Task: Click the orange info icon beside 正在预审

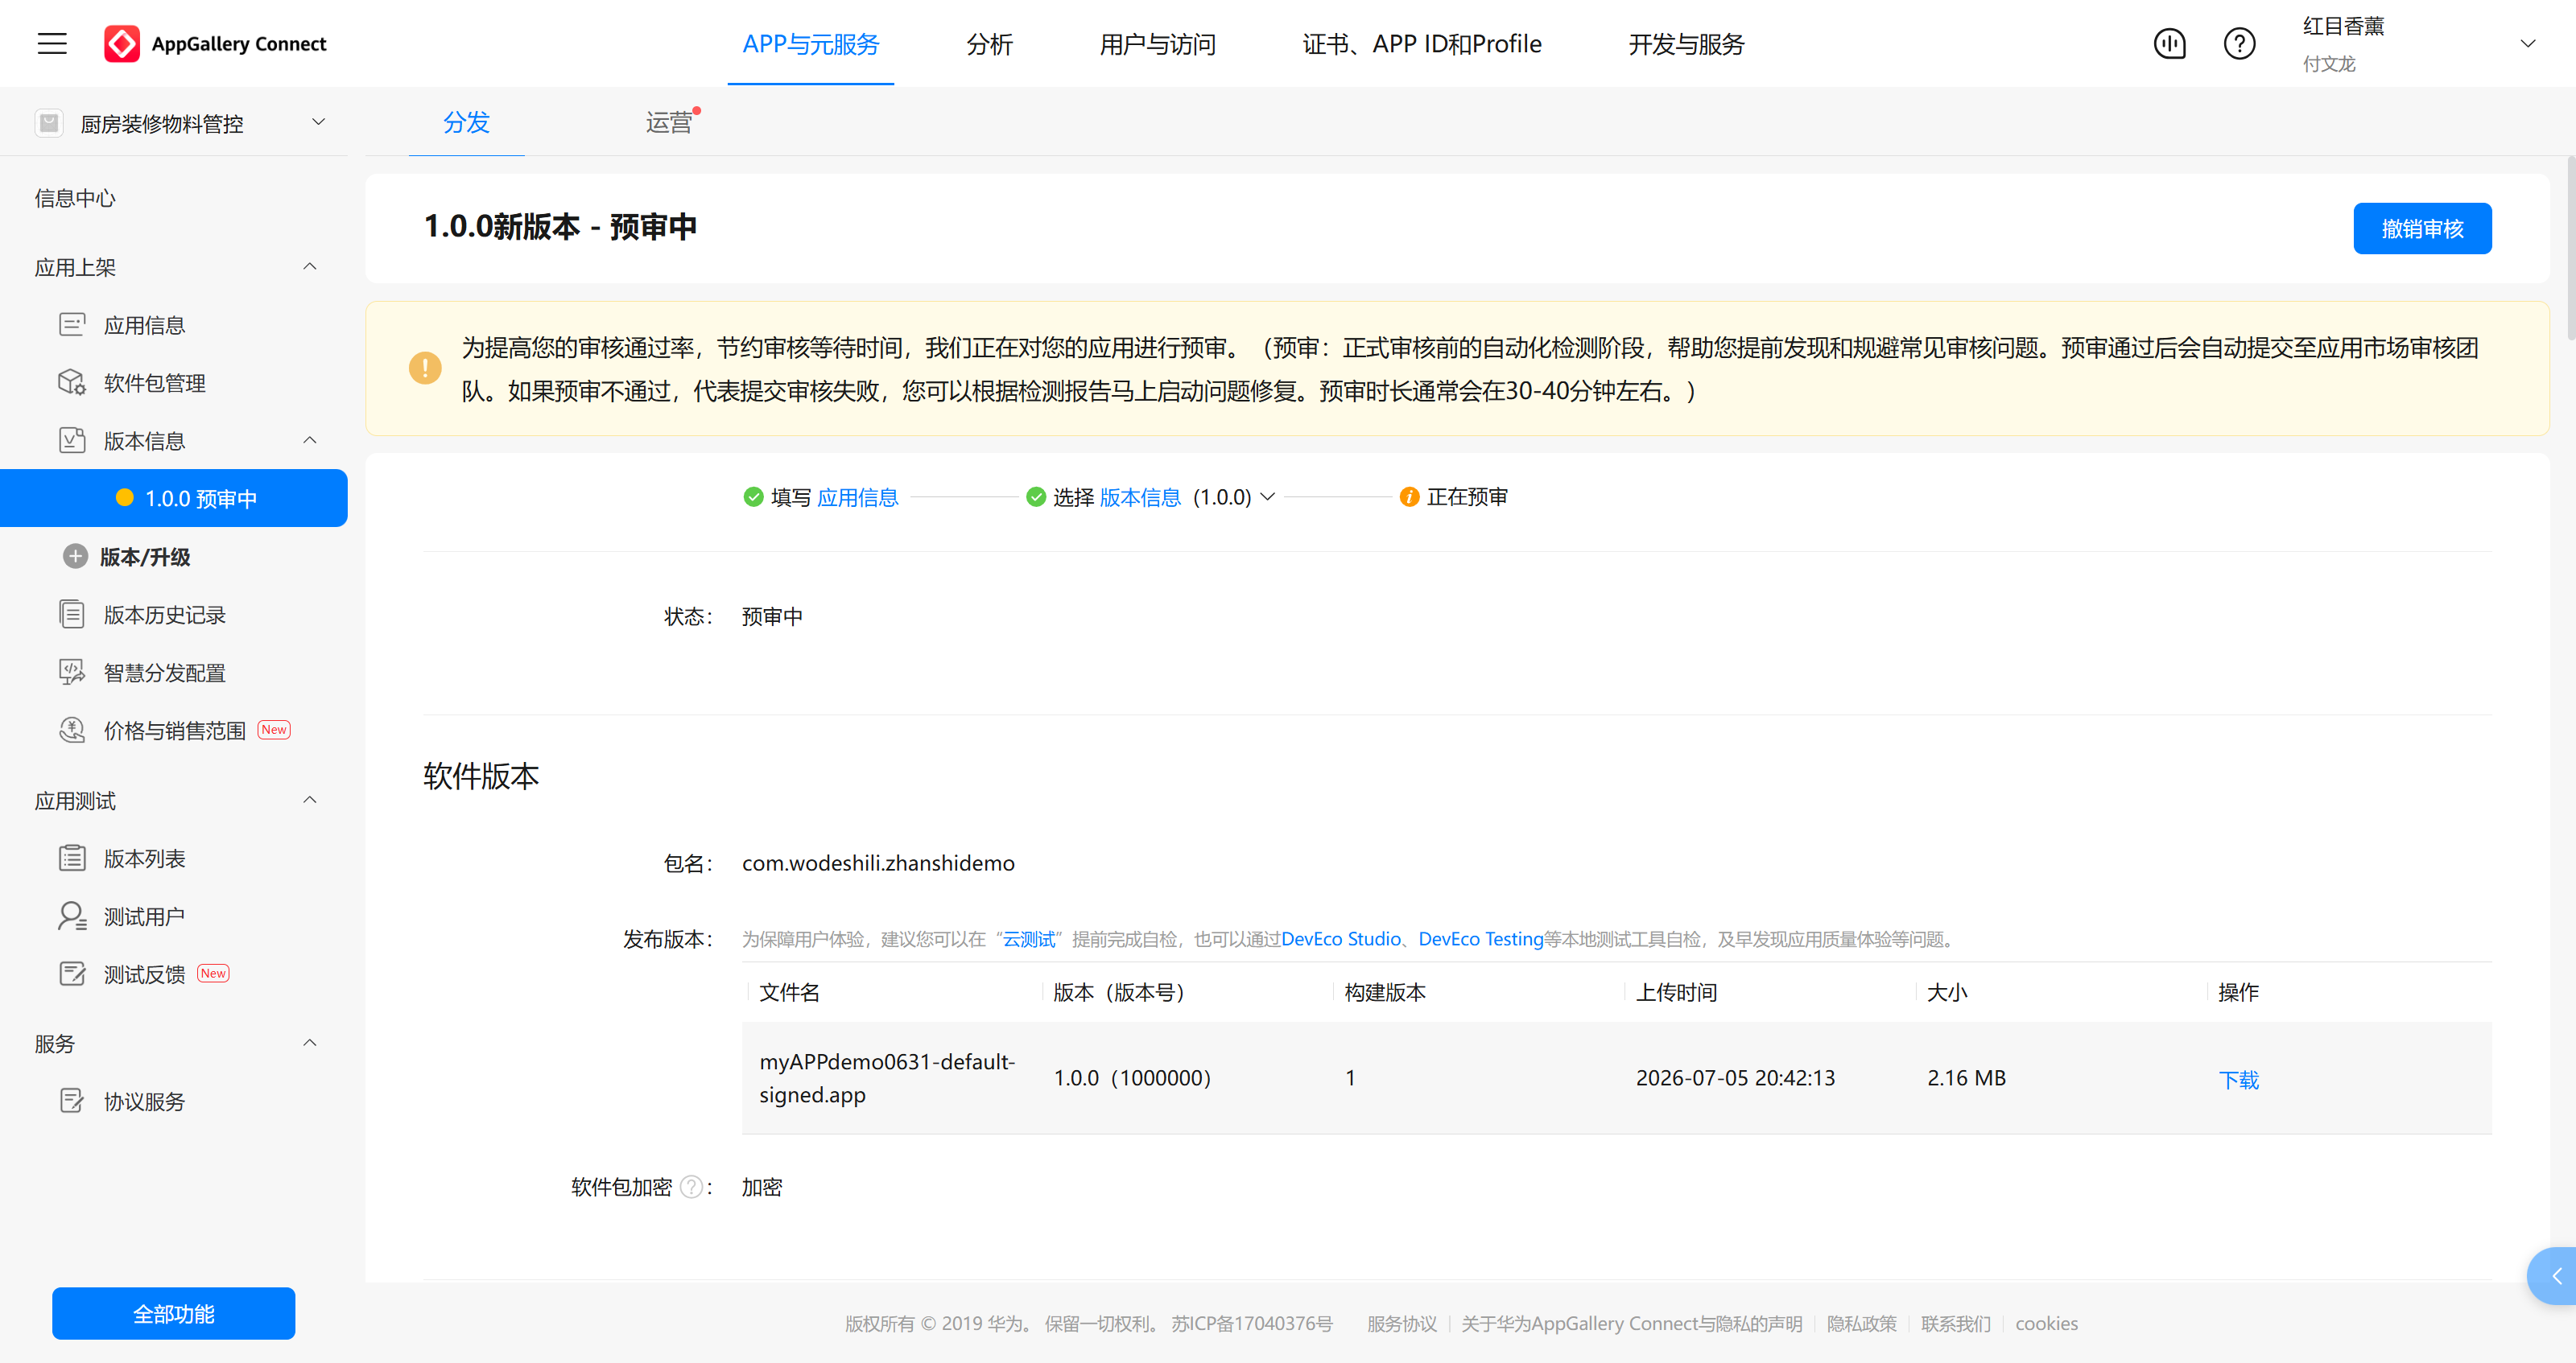Action: click(1409, 496)
